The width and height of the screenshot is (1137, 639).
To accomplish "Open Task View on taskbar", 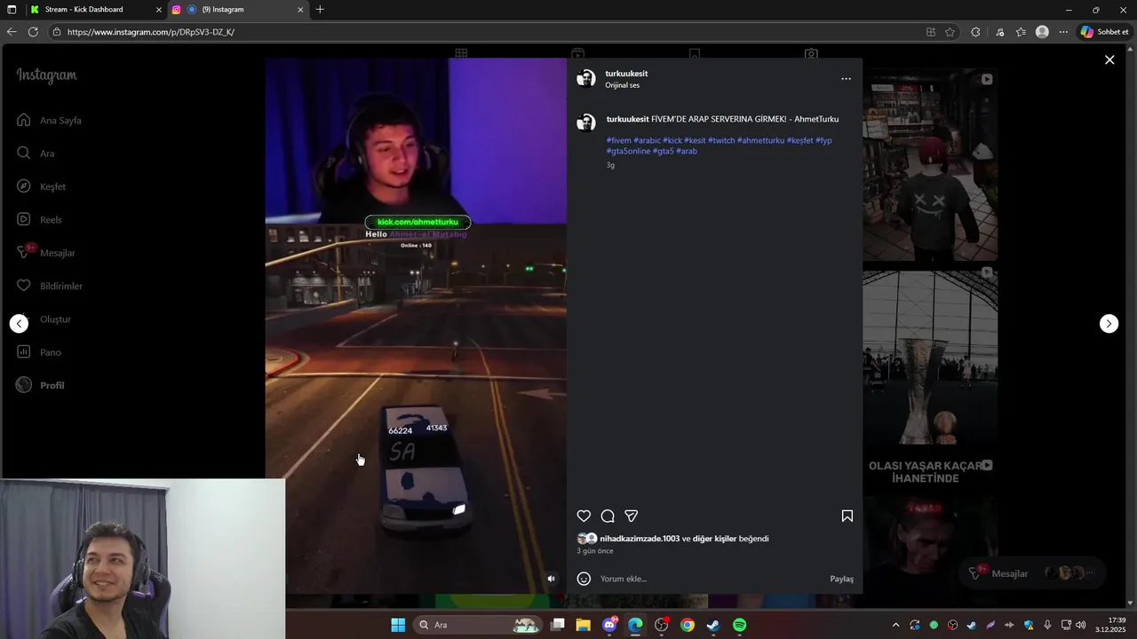I will (557, 625).
